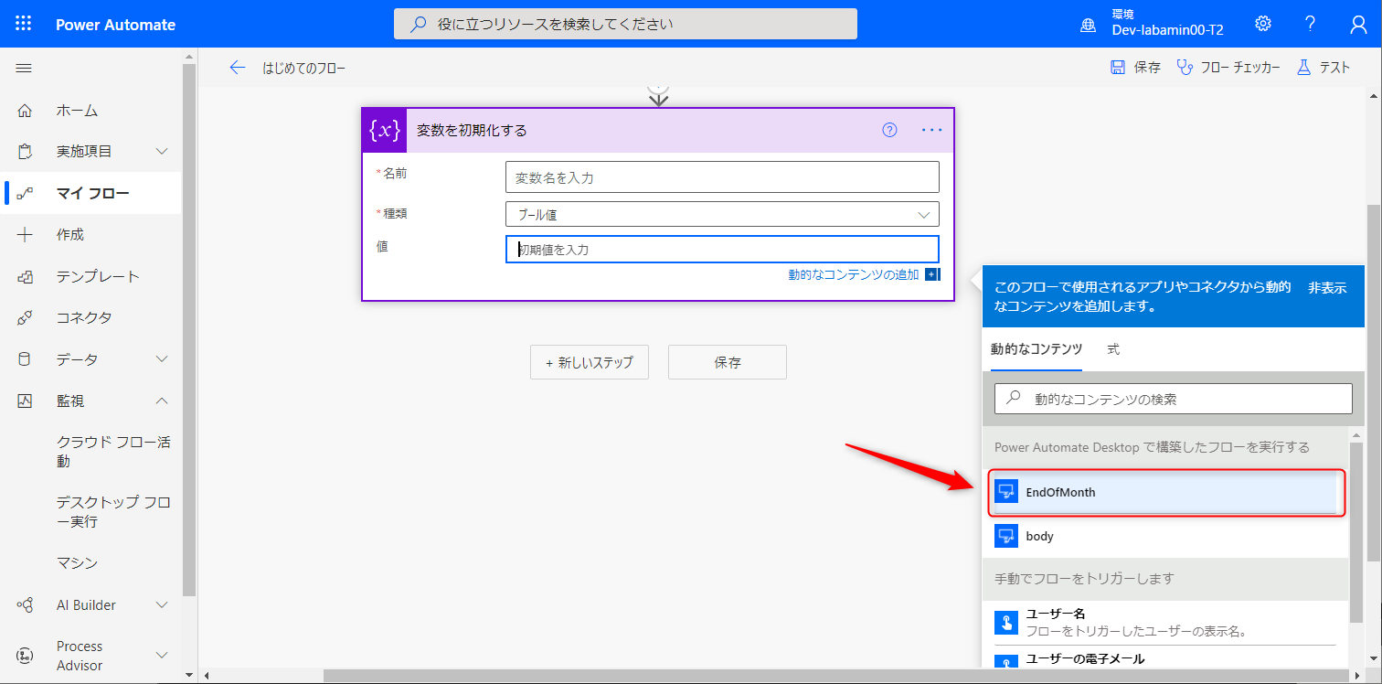The image size is (1382, 684).
Task: Click the ユーザー名 manual trigger icon
Action: coord(1006,623)
